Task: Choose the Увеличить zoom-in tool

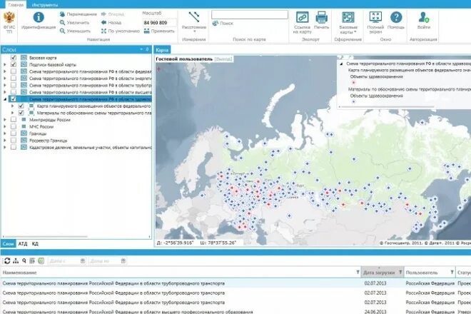Action: coord(74,23)
